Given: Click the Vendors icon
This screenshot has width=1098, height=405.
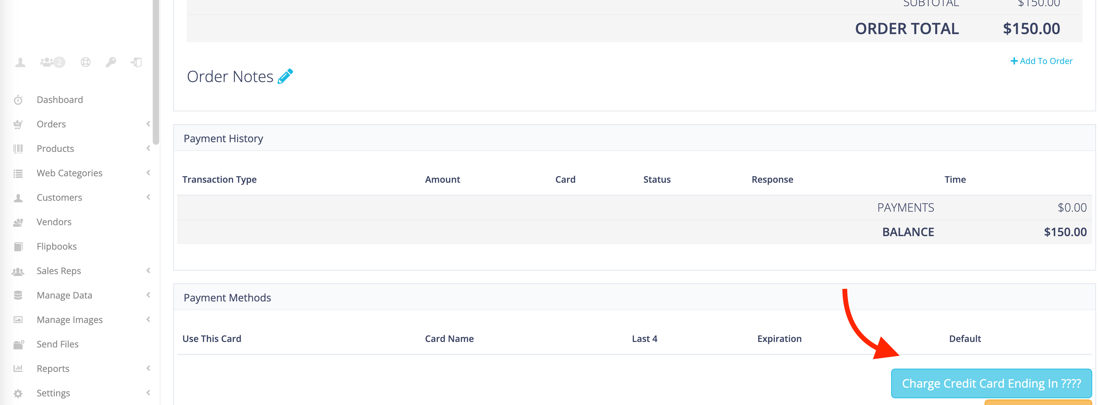Looking at the screenshot, I should (18, 222).
